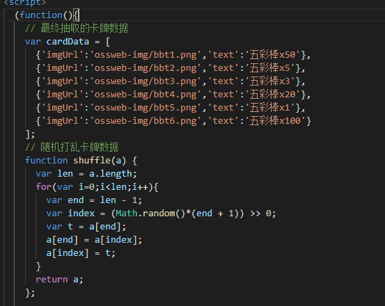The height and width of the screenshot is (306, 385).
Task: Click the text '五彩棒x50'
Action: tap(272, 55)
